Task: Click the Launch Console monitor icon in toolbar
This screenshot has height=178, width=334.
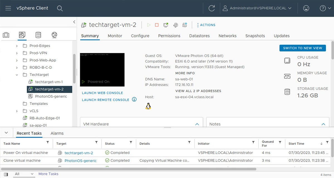Action: tap(166, 25)
